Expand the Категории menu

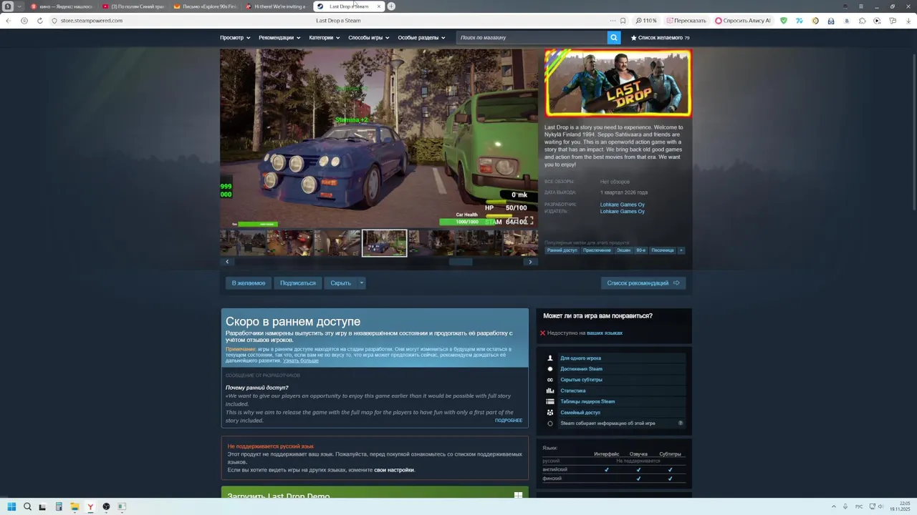(325, 37)
